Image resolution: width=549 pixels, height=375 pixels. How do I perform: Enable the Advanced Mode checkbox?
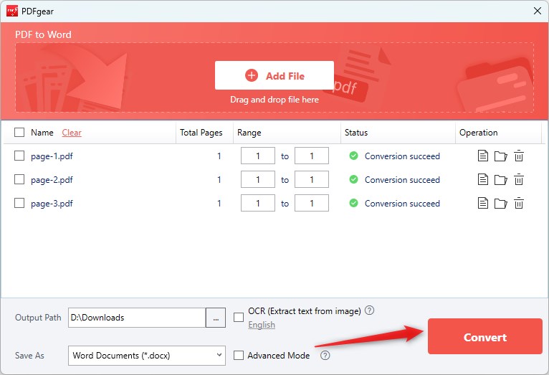tap(239, 356)
